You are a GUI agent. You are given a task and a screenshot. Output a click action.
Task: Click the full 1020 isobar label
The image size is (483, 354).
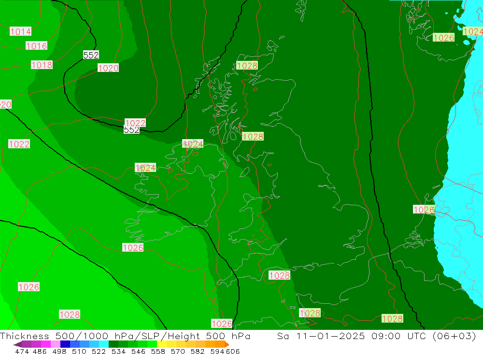pos(108,68)
